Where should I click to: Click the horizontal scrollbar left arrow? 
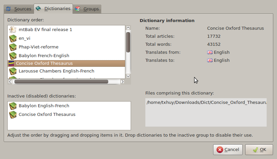click(10, 82)
